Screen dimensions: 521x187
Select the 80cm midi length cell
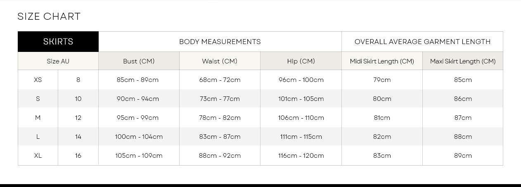tap(382, 99)
